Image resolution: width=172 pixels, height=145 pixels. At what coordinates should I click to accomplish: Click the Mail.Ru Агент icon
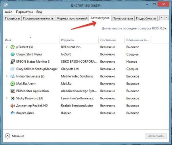(x=13, y=84)
